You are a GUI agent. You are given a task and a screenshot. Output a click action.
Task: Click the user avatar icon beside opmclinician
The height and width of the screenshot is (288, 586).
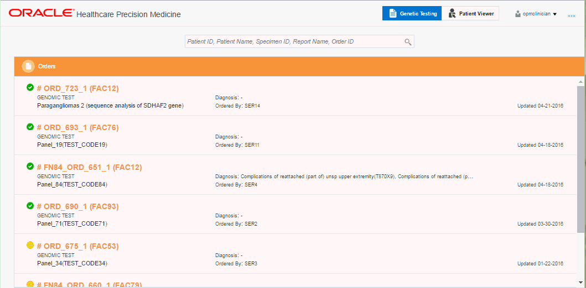pos(518,14)
